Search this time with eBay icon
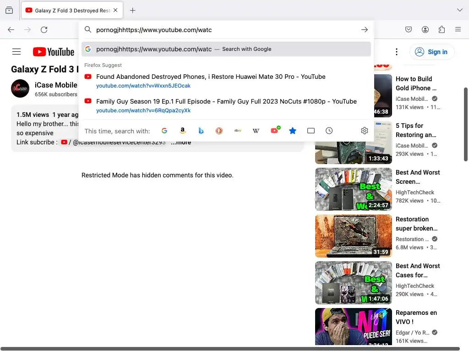Viewport: 469px width, 352px height. pos(238,131)
